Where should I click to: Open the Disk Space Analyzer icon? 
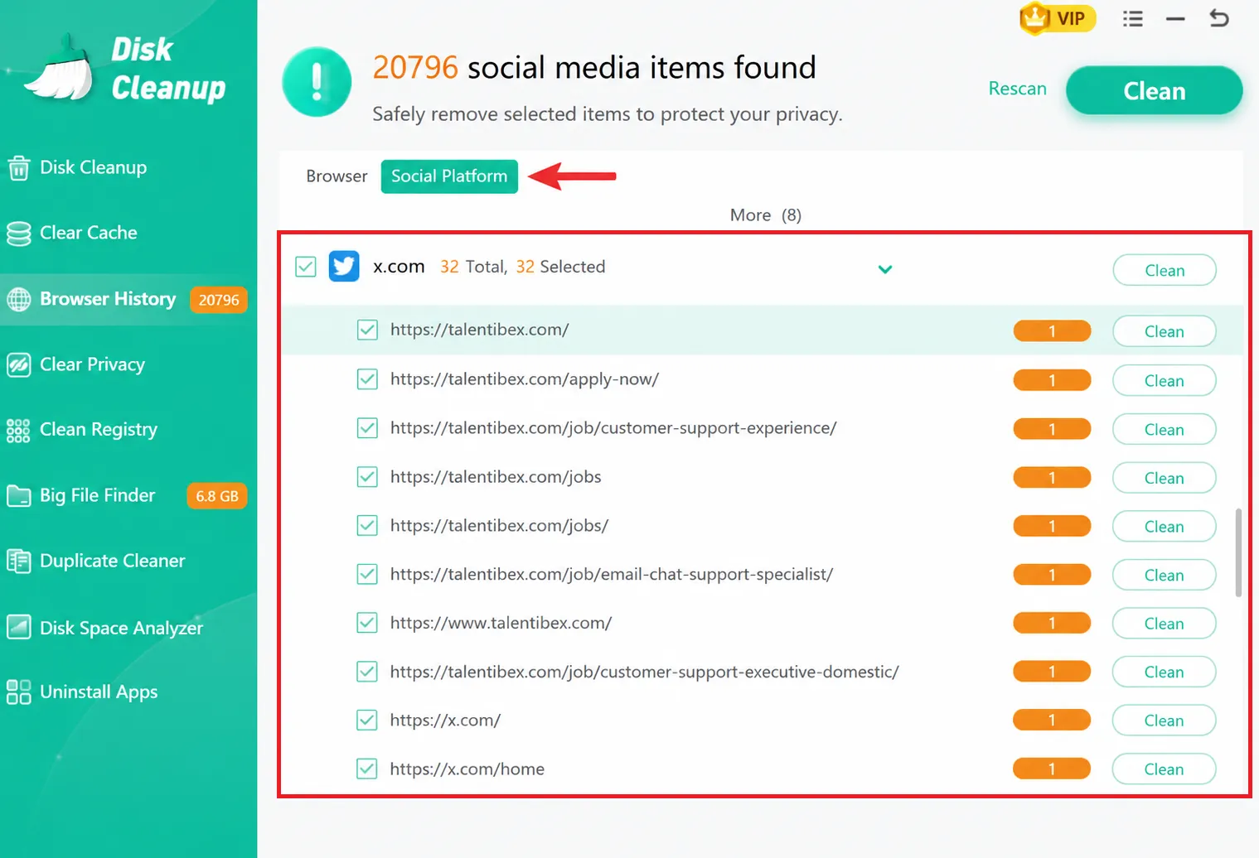(18, 627)
